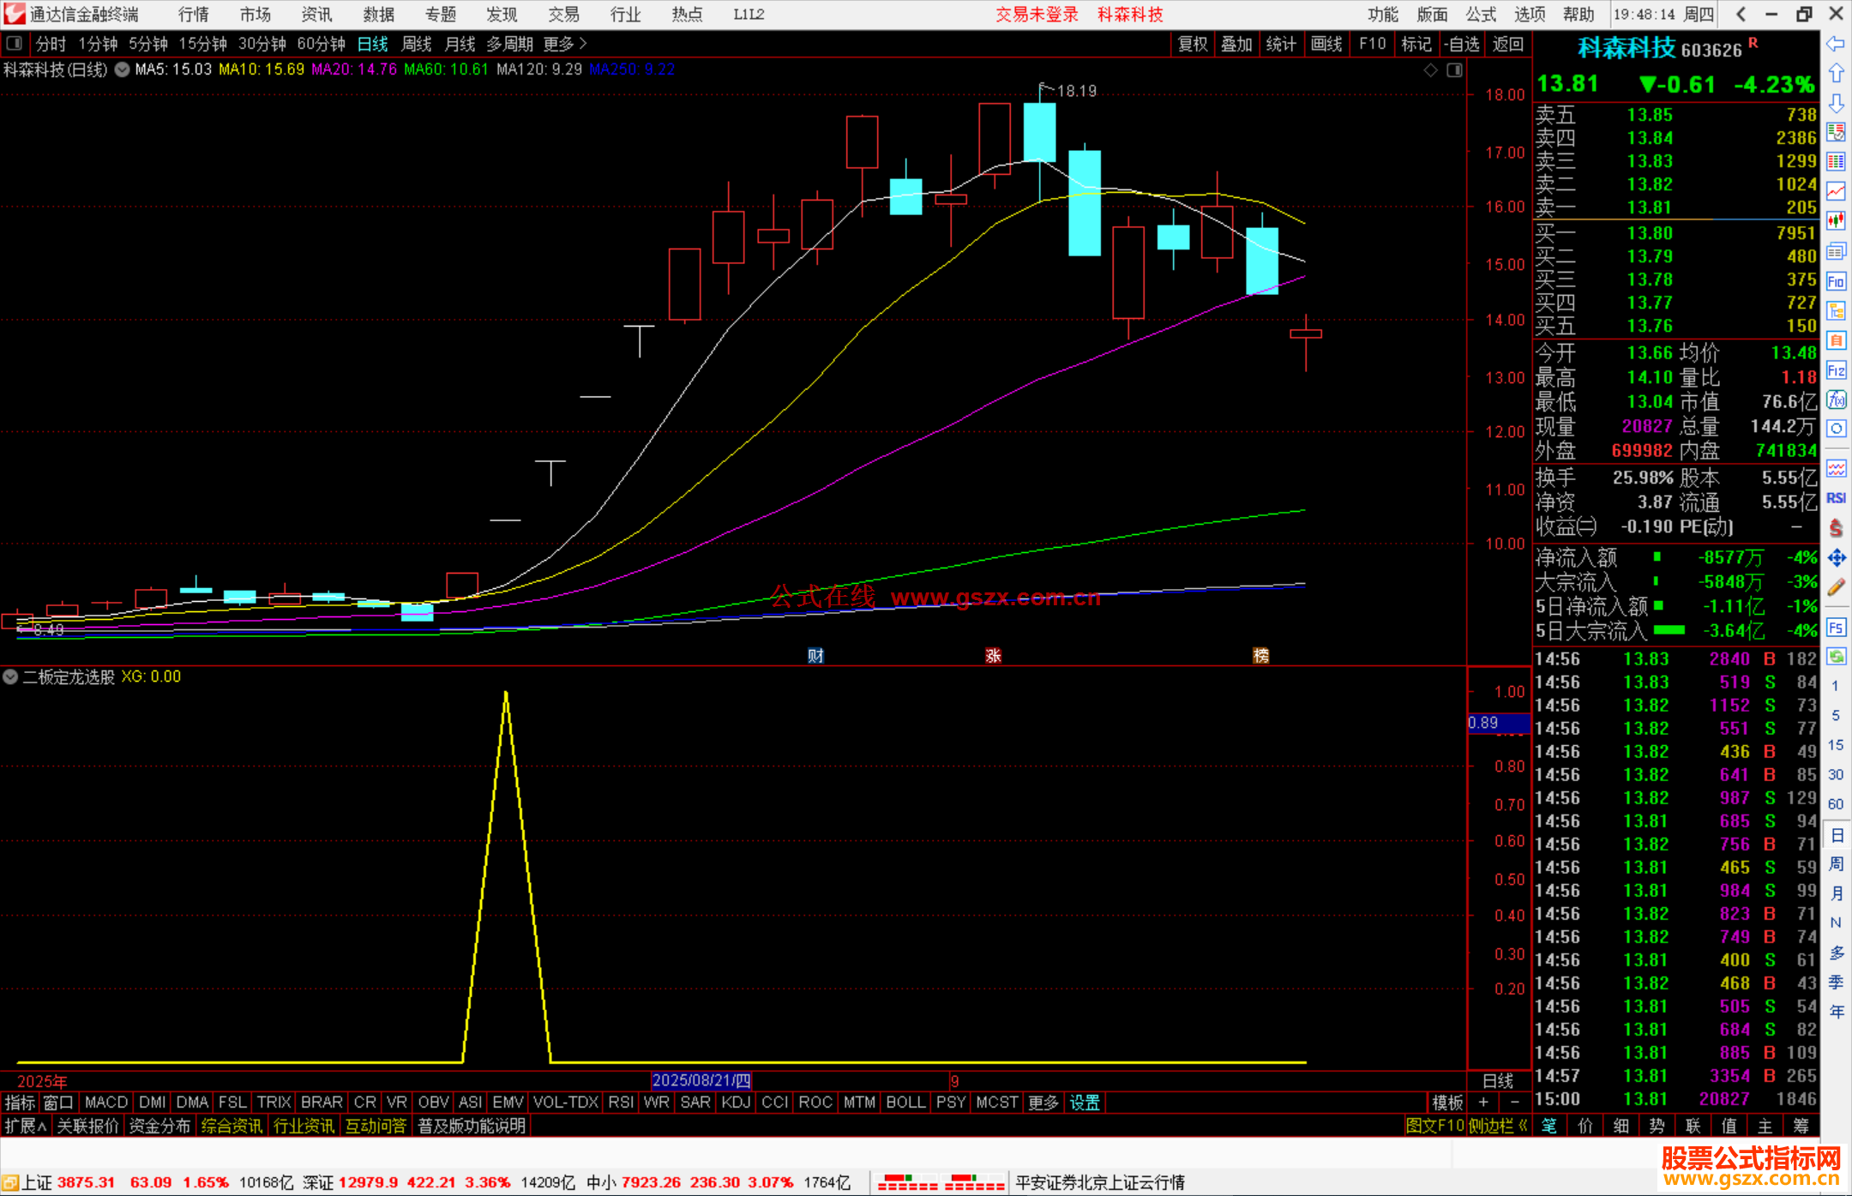Click the red S dollar icon in sidebar
Viewport: 1852px width, 1196px height.
(x=1836, y=528)
